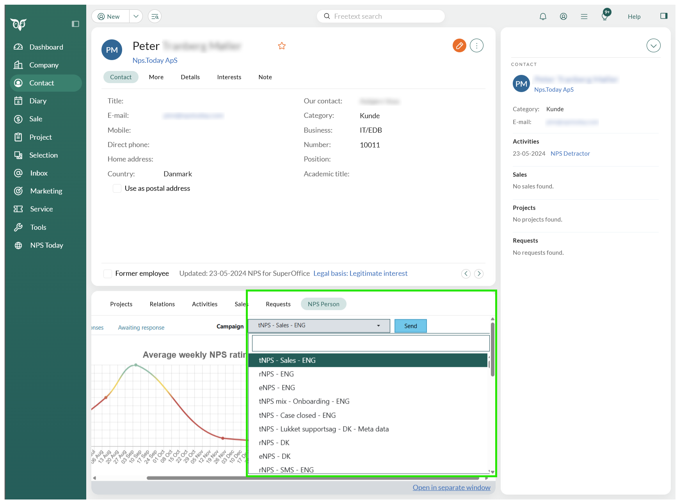Open the Campaign dropdown selector
This screenshot has height=503, width=679.
[x=319, y=325]
